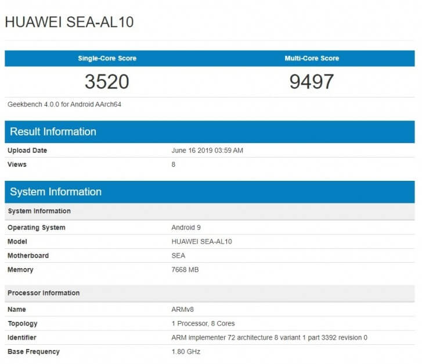Select the ARM implementer 72 identifier value

pyautogui.click(x=269, y=337)
